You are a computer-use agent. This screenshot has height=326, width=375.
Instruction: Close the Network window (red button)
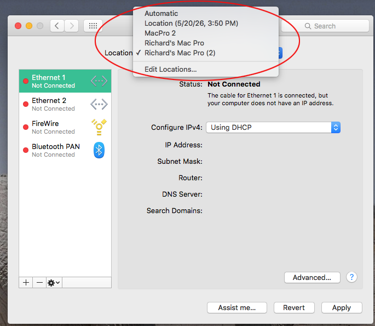coord(18,26)
